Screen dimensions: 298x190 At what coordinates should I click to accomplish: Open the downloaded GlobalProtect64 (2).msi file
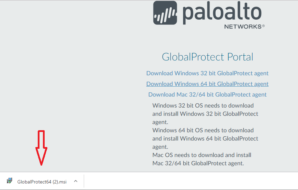(42, 181)
